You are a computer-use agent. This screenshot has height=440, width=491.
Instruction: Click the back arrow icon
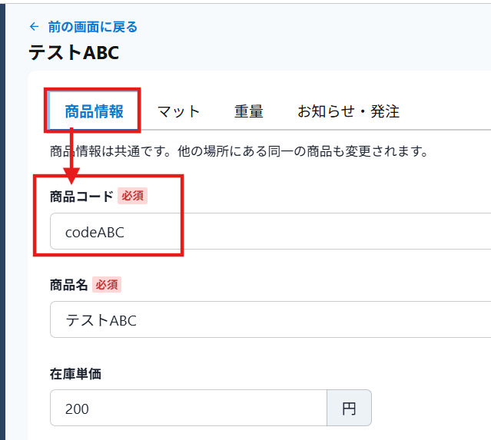coord(34,27)
